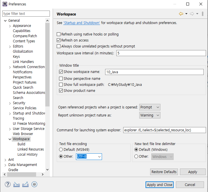Image resolution: width=208 pixels, height=192 pixels.
Task: Select Compare/Patch preference page
Action: tap(25, 36)
